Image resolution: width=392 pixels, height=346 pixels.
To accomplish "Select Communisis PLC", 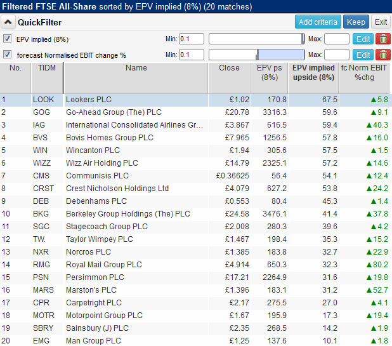I will [x=195, y=176].
